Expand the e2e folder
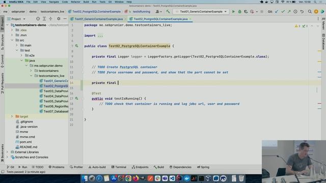 click(21, 55)
